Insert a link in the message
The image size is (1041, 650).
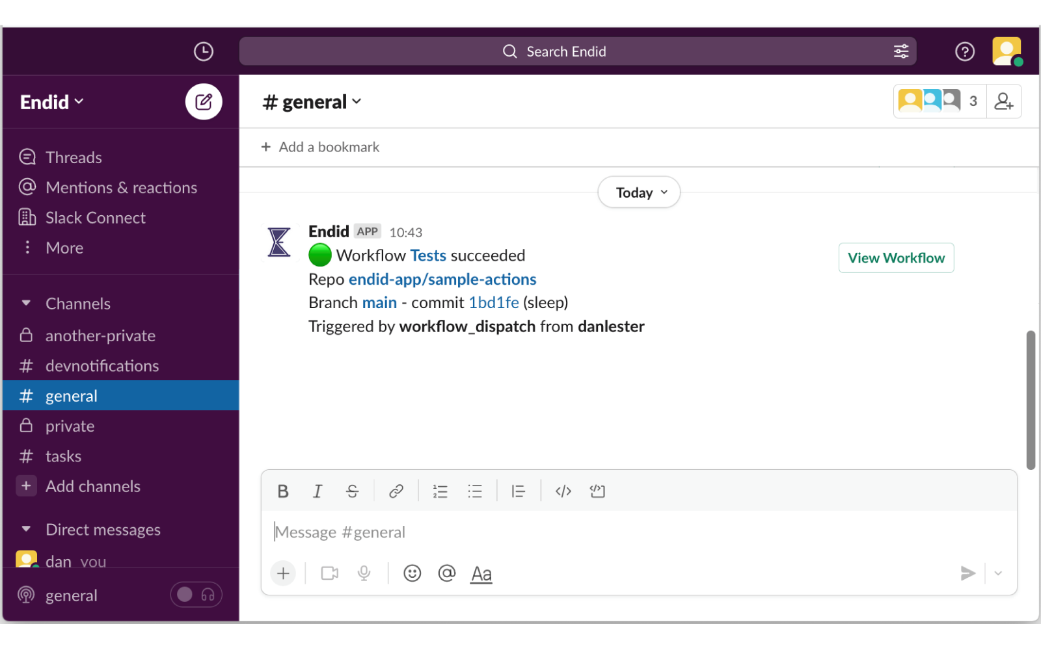pos(396,491)
